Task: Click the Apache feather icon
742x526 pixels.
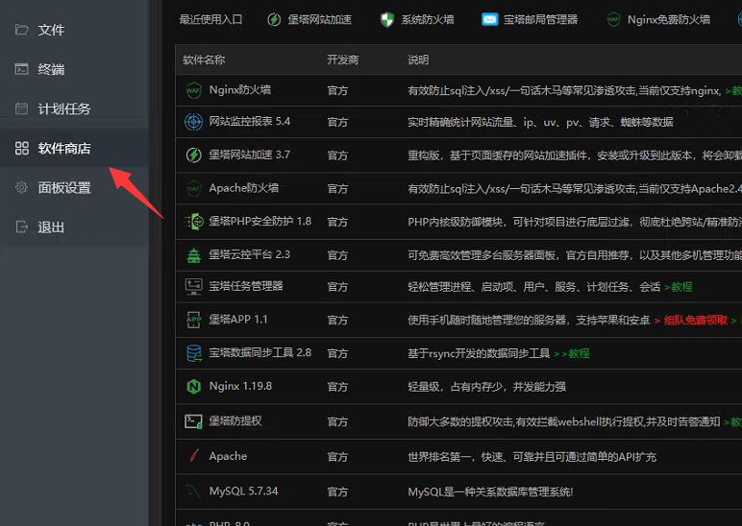Action: point(193,456)
